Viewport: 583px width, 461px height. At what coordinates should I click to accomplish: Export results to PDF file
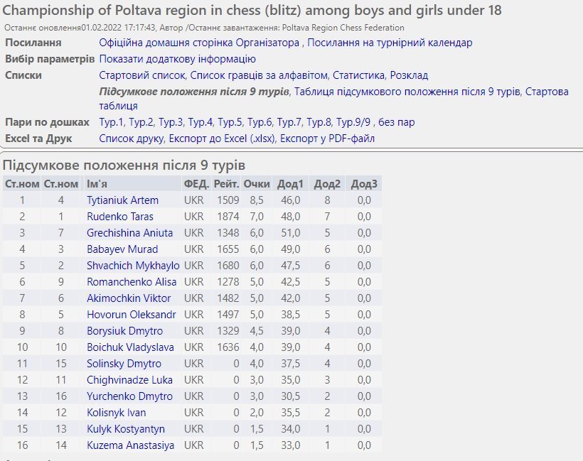pyautogui.click(x=328, y=139)
